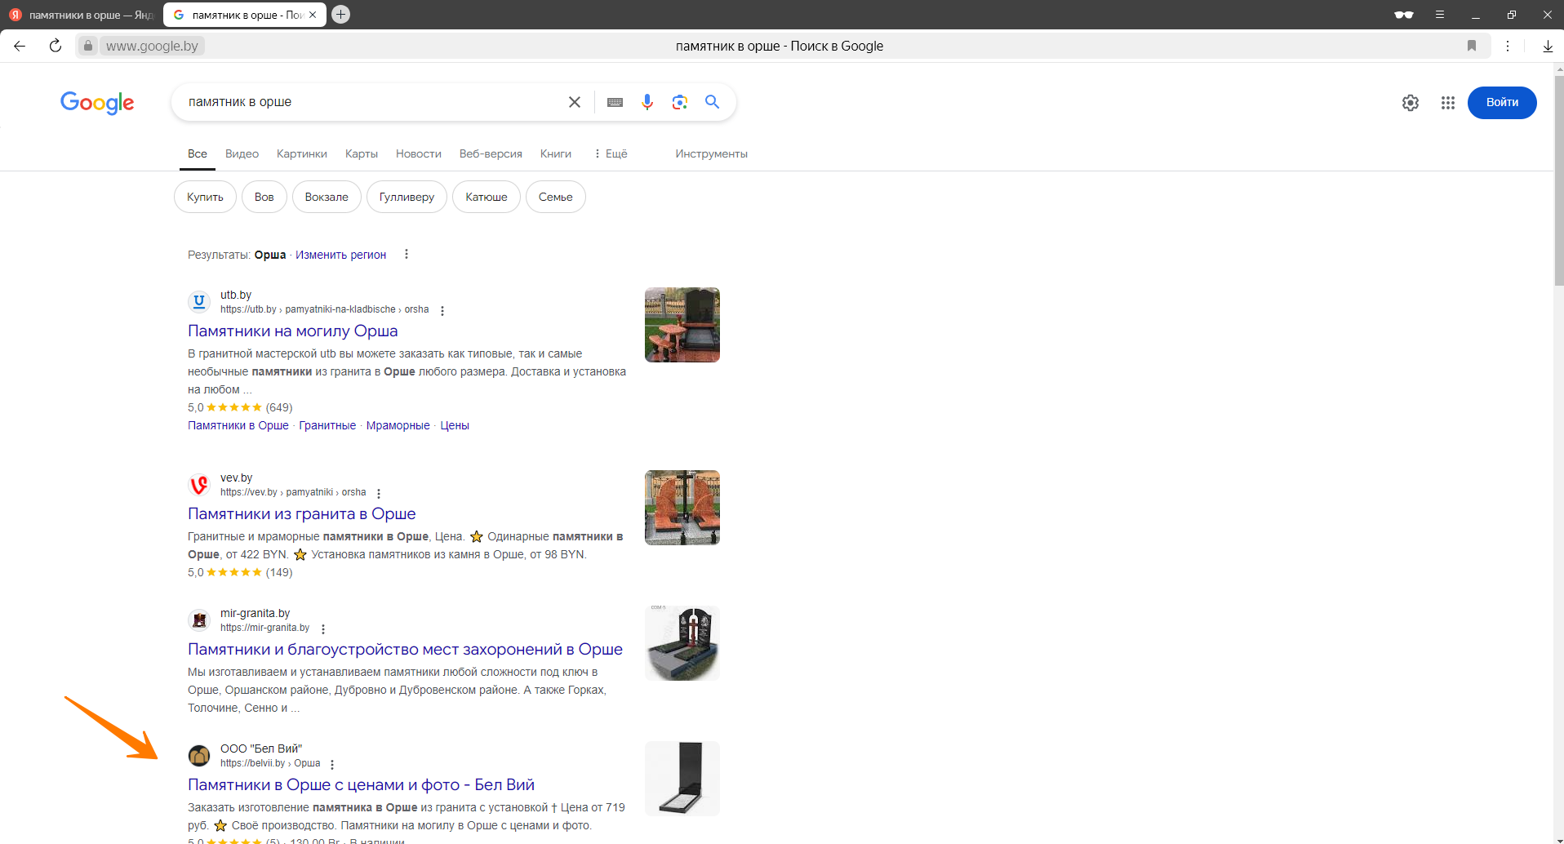Open the ООО "Бел Вий" site favicon

click(199, 756)
